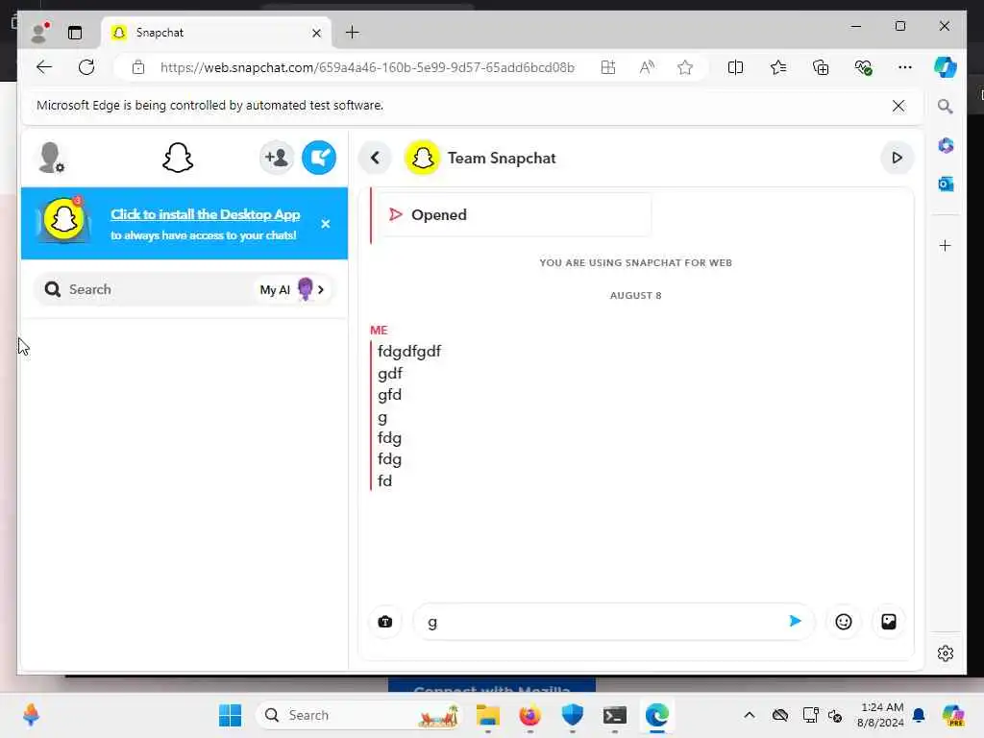
Task: Toggle Read aloud in address bar
Action: point(647,67)
